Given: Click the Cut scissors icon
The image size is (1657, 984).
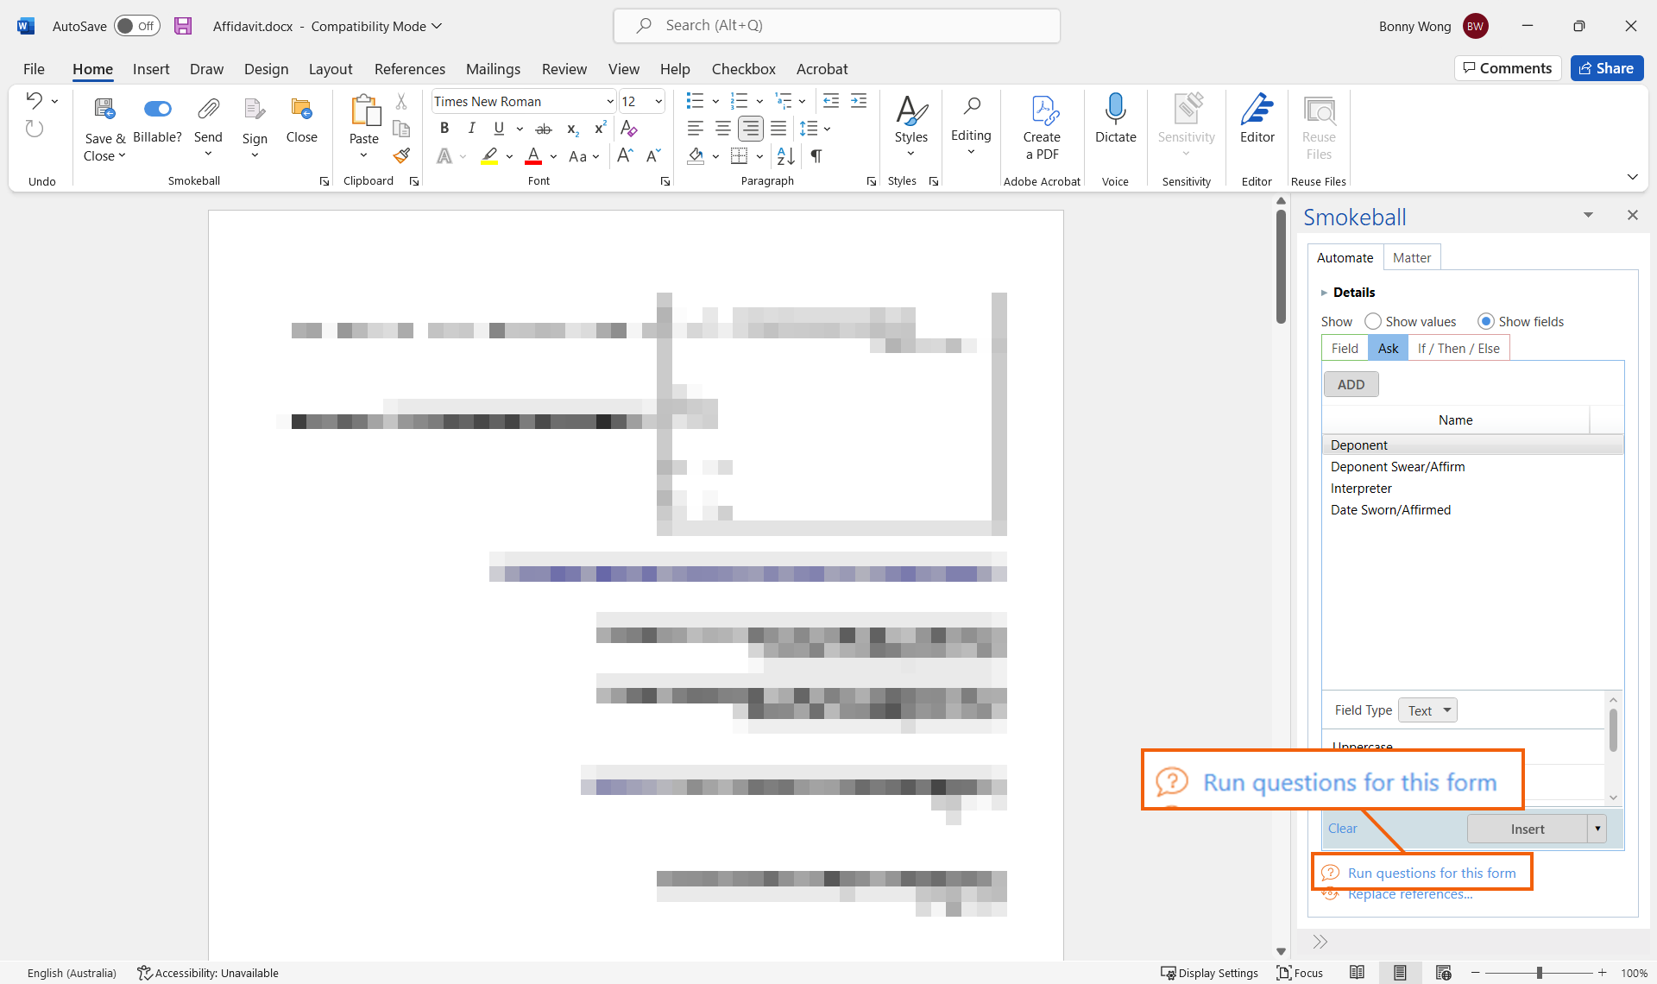Looking at the screenshot, I should [x=401, y=101].
